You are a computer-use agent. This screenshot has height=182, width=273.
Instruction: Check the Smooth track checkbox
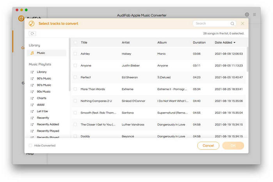pos(75,113)
